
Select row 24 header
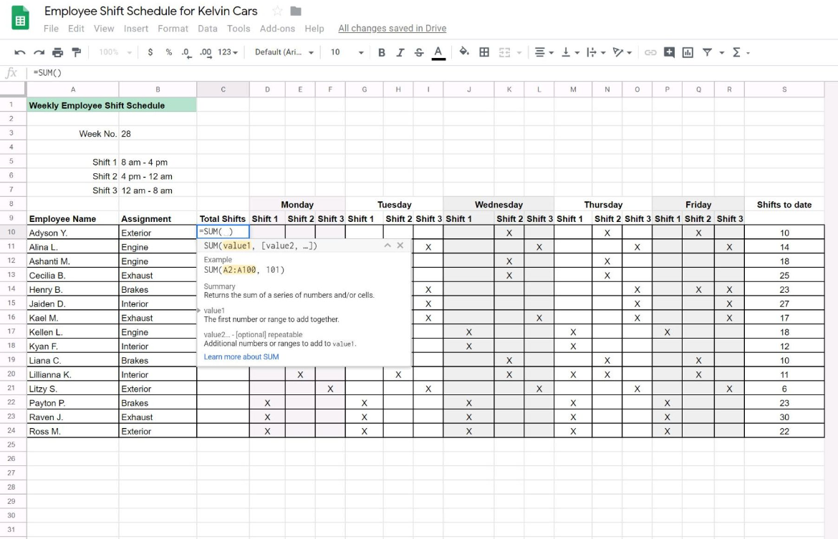[x=14, y=431]
